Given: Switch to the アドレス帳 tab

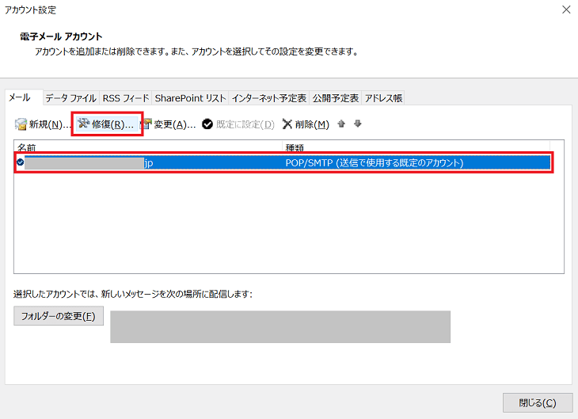Looking at the screenshot, I should click(x=383, y=98).
